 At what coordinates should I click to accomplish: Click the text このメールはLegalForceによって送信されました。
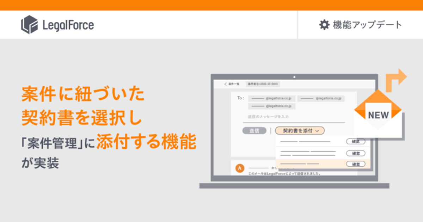click(x=284, y=174)
